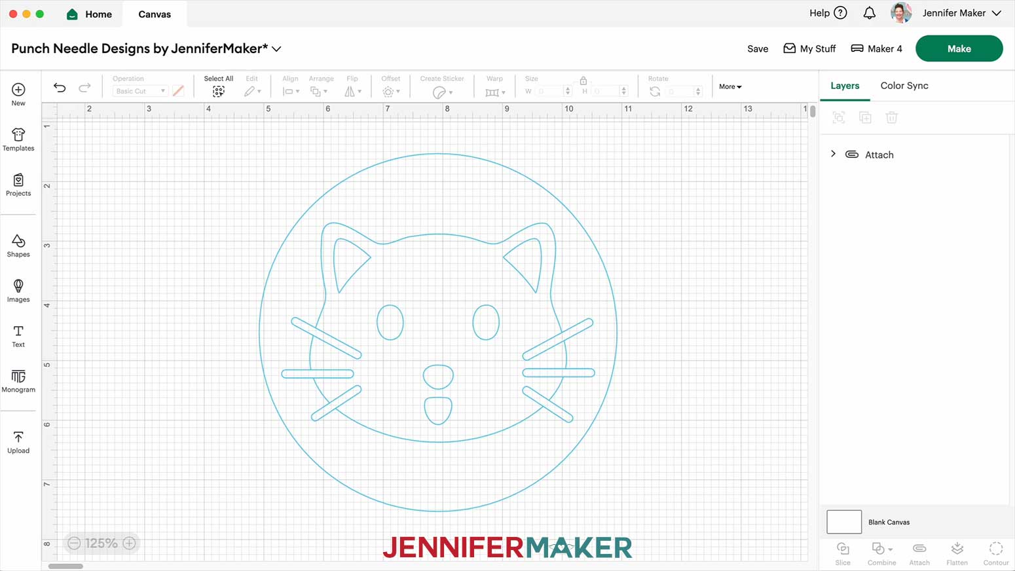This screenshot has width=1015, height=571.
Task: Open the notifications bell
Action: click(870, 13)
